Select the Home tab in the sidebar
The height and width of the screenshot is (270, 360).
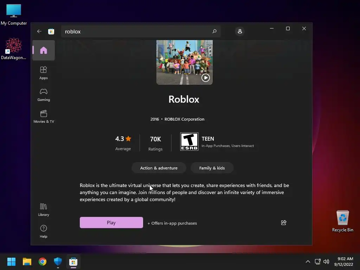click(43, 50)
